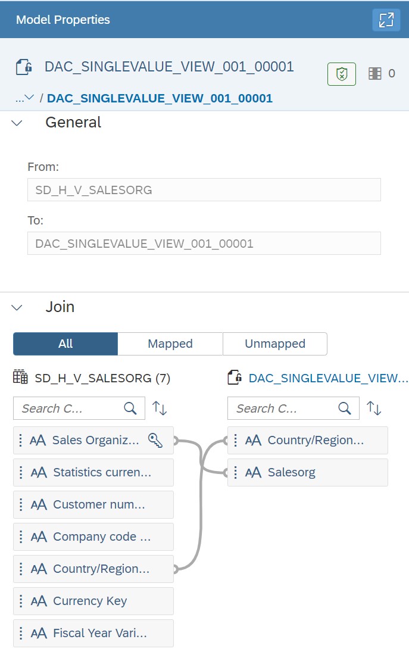Screen dimensions: 409x658
Task: Click the AA data type icon on Salesorg field
Action: tap(253, 472)
